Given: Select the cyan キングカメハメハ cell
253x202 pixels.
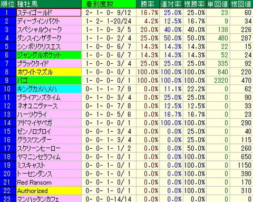Looking at the screenshot, I should coord(49,89).
